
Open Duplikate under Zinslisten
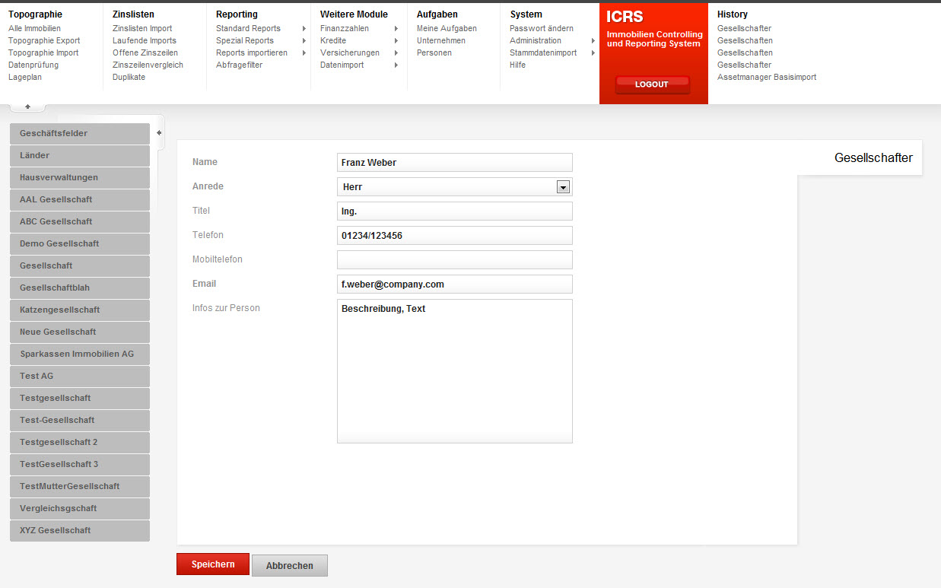tap(129, 77)
